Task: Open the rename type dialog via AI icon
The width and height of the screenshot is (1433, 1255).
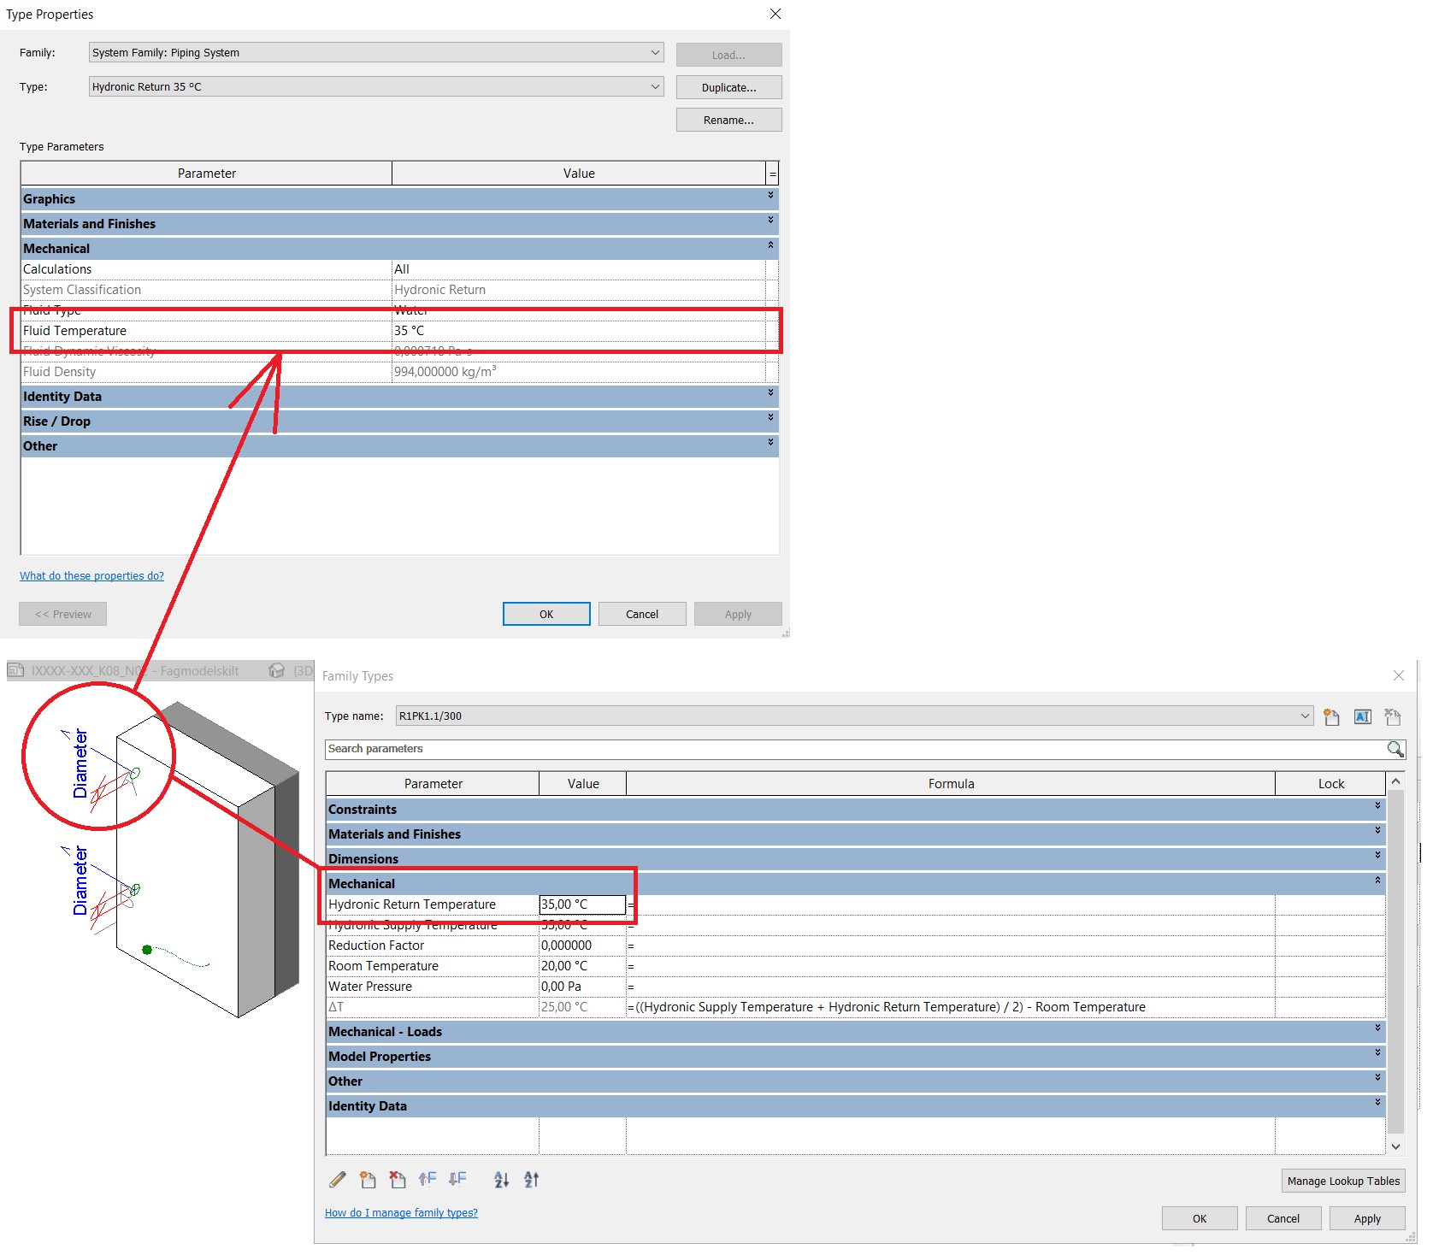Action: point(1362,716)
